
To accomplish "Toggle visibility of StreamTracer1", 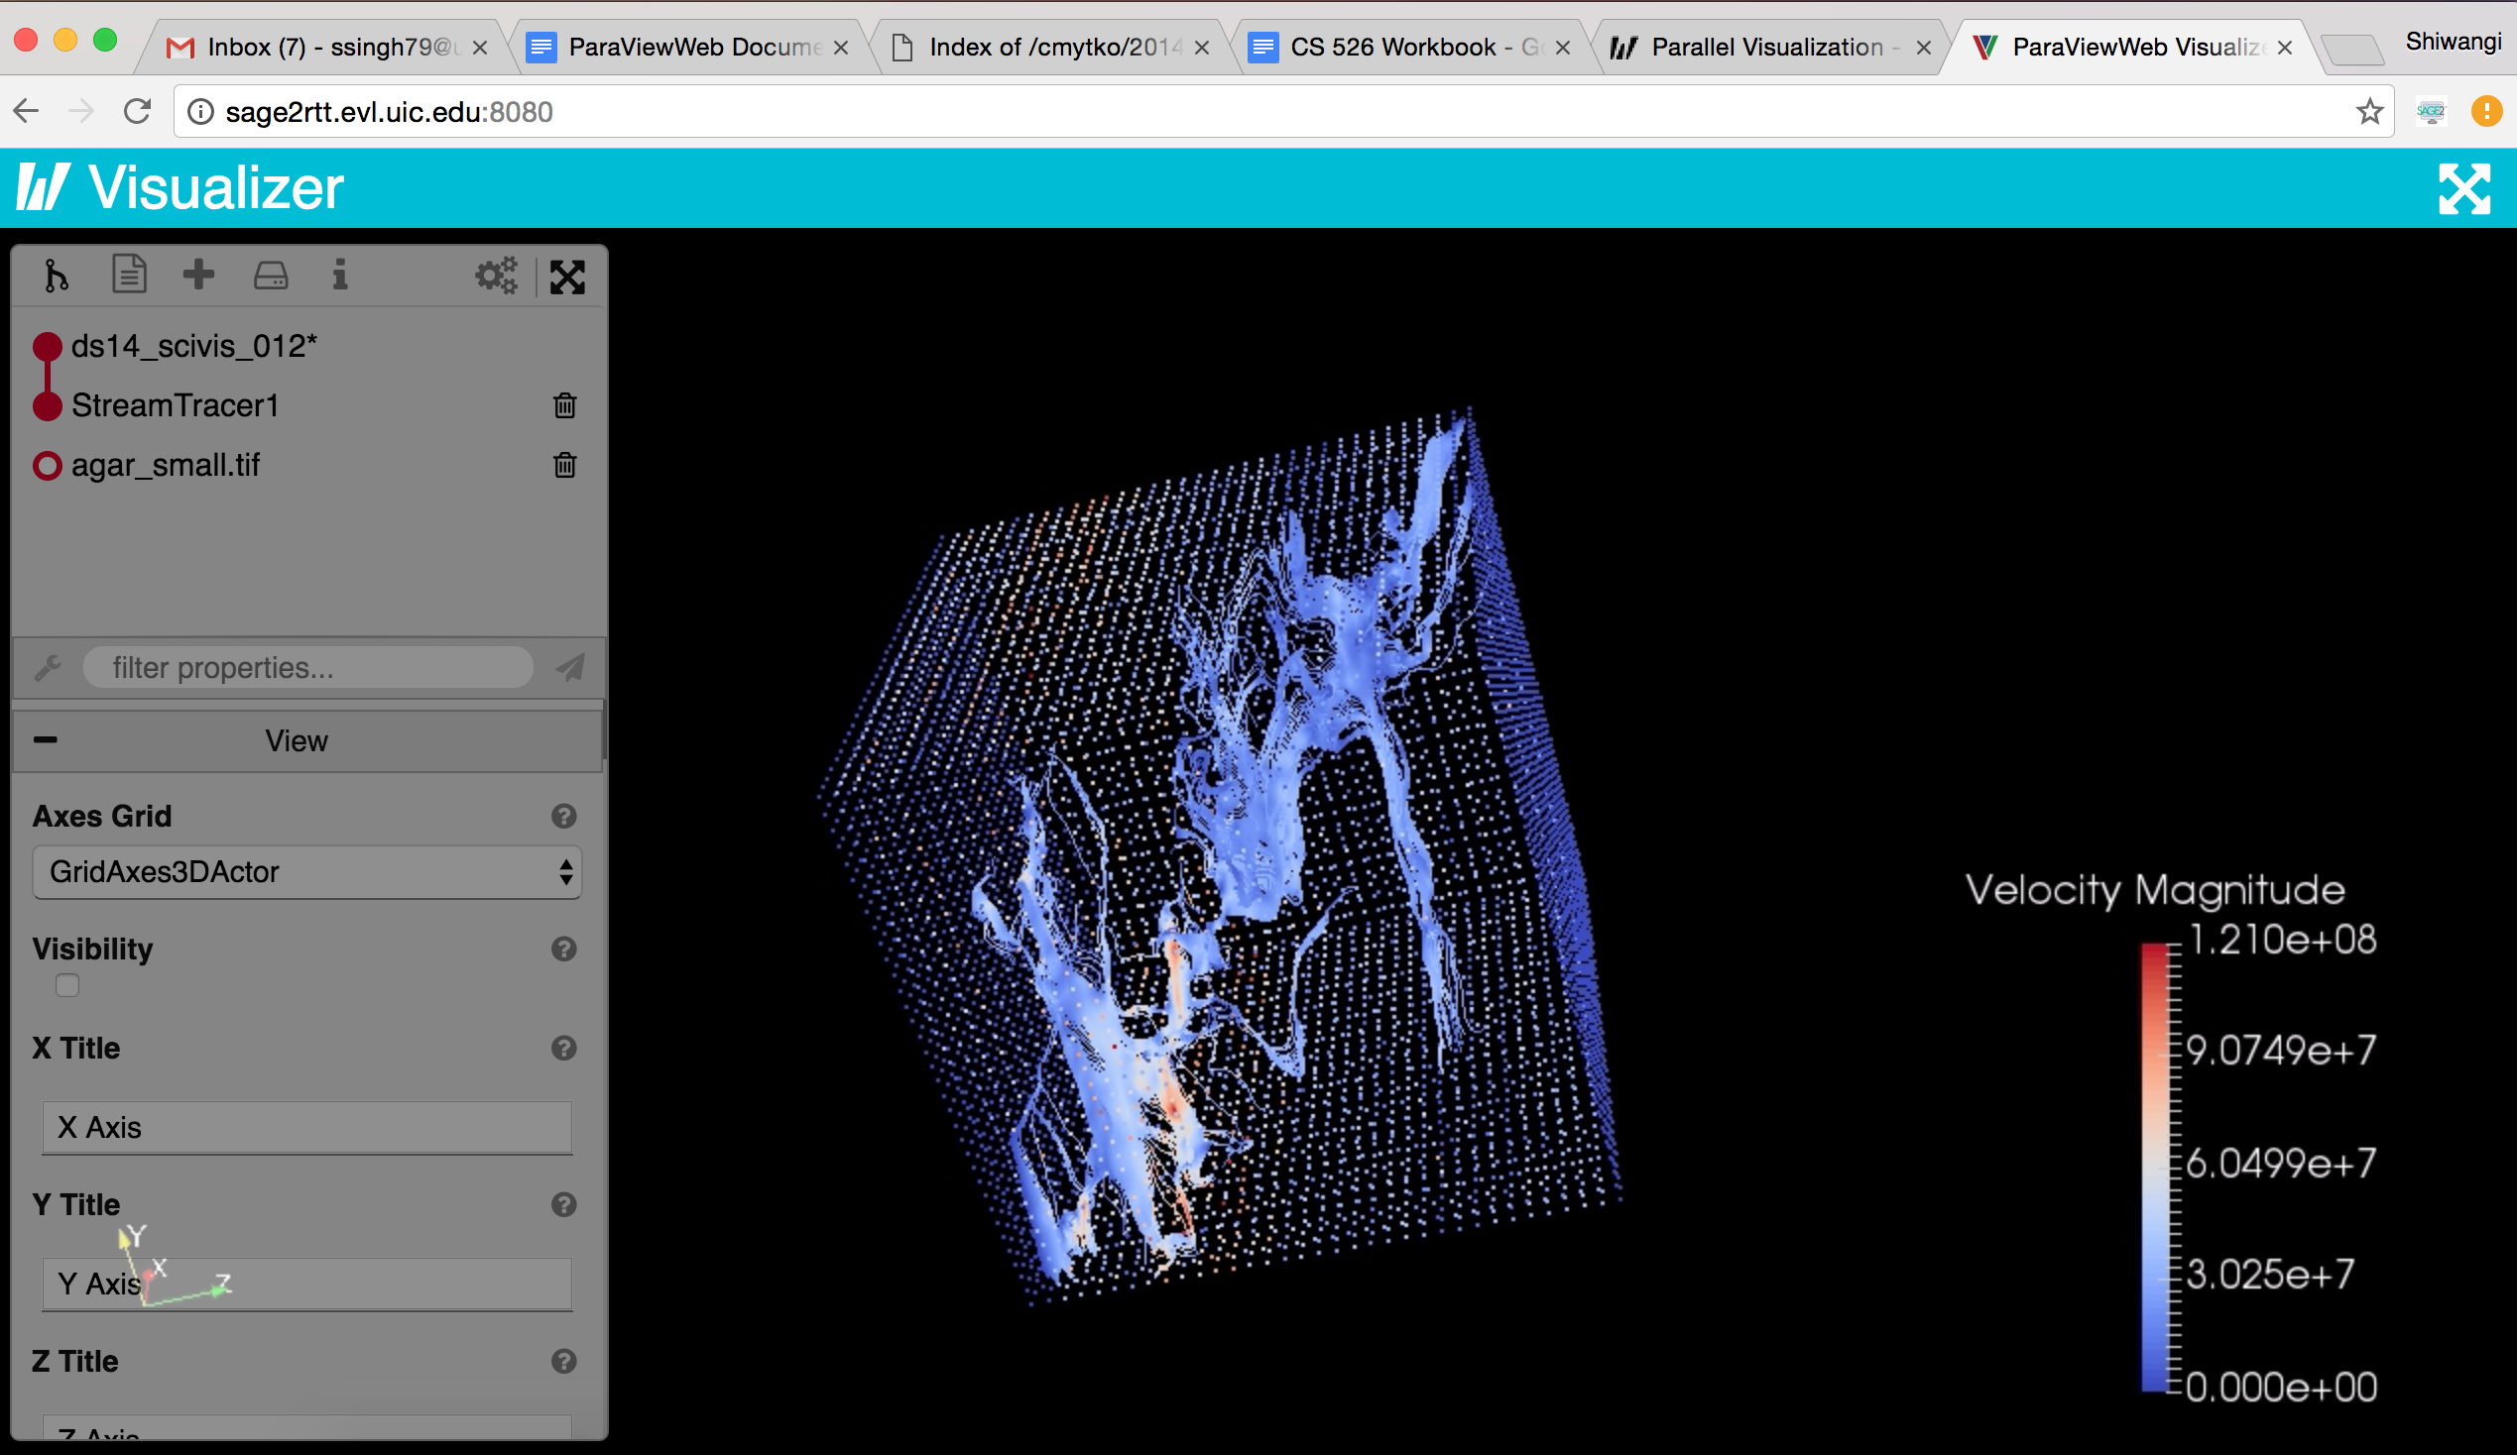I will click(47, 406).
